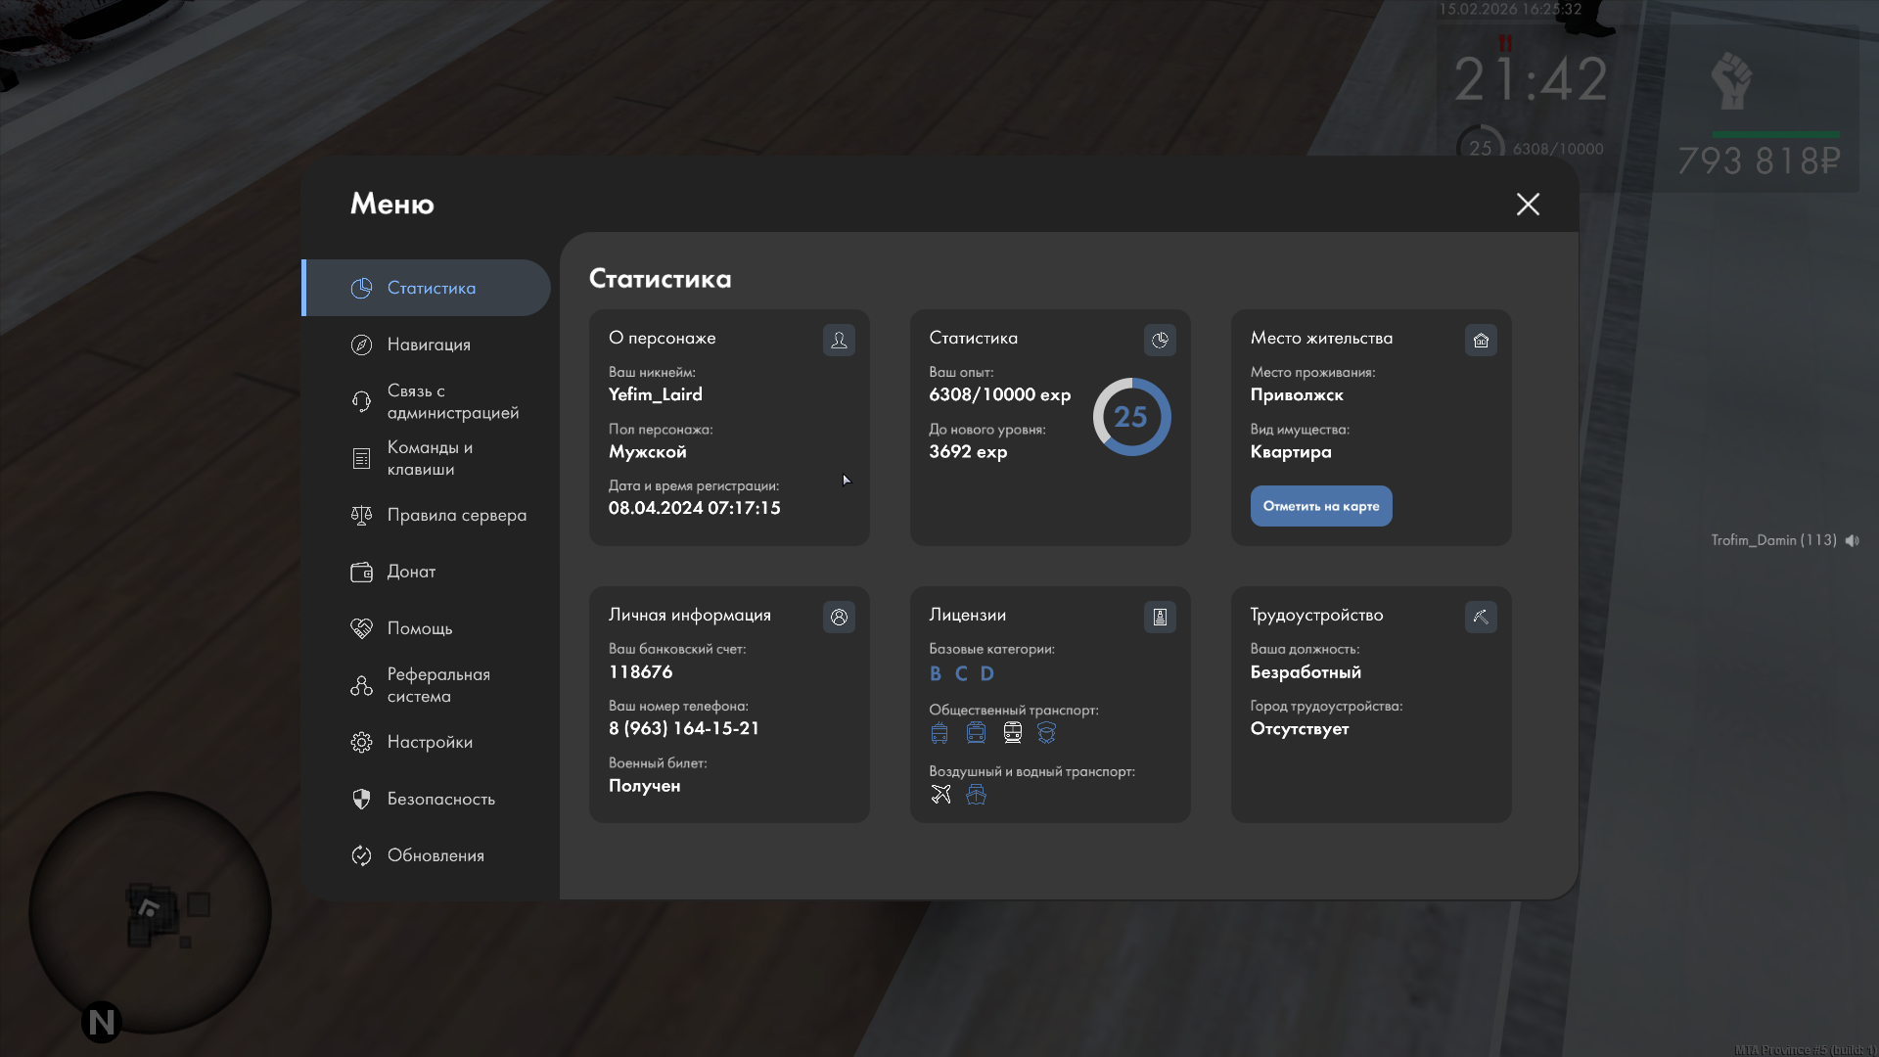Viewport: 1879px width, 1057px height.
Task: Click the user circle icon in Личная информация
Action: 839,617
